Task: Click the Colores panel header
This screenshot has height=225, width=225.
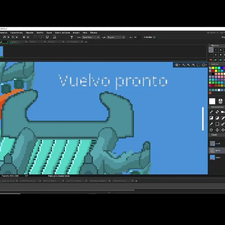Action: click(x=217, y=64)
